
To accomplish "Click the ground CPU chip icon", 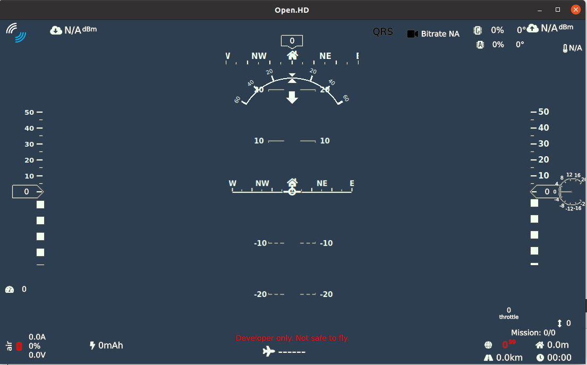I will tap(478, 30).
